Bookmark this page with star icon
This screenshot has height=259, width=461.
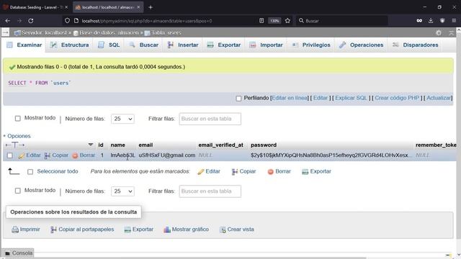click(x=287, y=21)
